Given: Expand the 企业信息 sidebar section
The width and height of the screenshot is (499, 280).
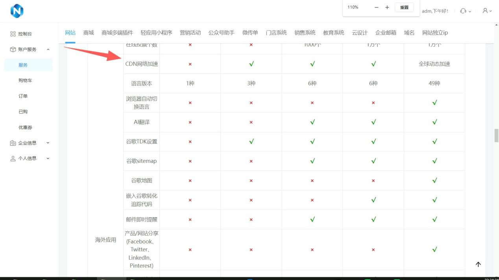Looking at the screenshot, I should (48, 143).
